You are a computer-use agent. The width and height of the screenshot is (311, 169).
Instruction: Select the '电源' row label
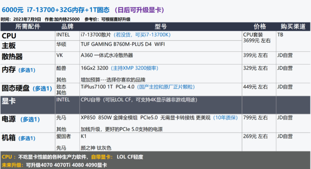pyautogui.click(x=9, y=119)
